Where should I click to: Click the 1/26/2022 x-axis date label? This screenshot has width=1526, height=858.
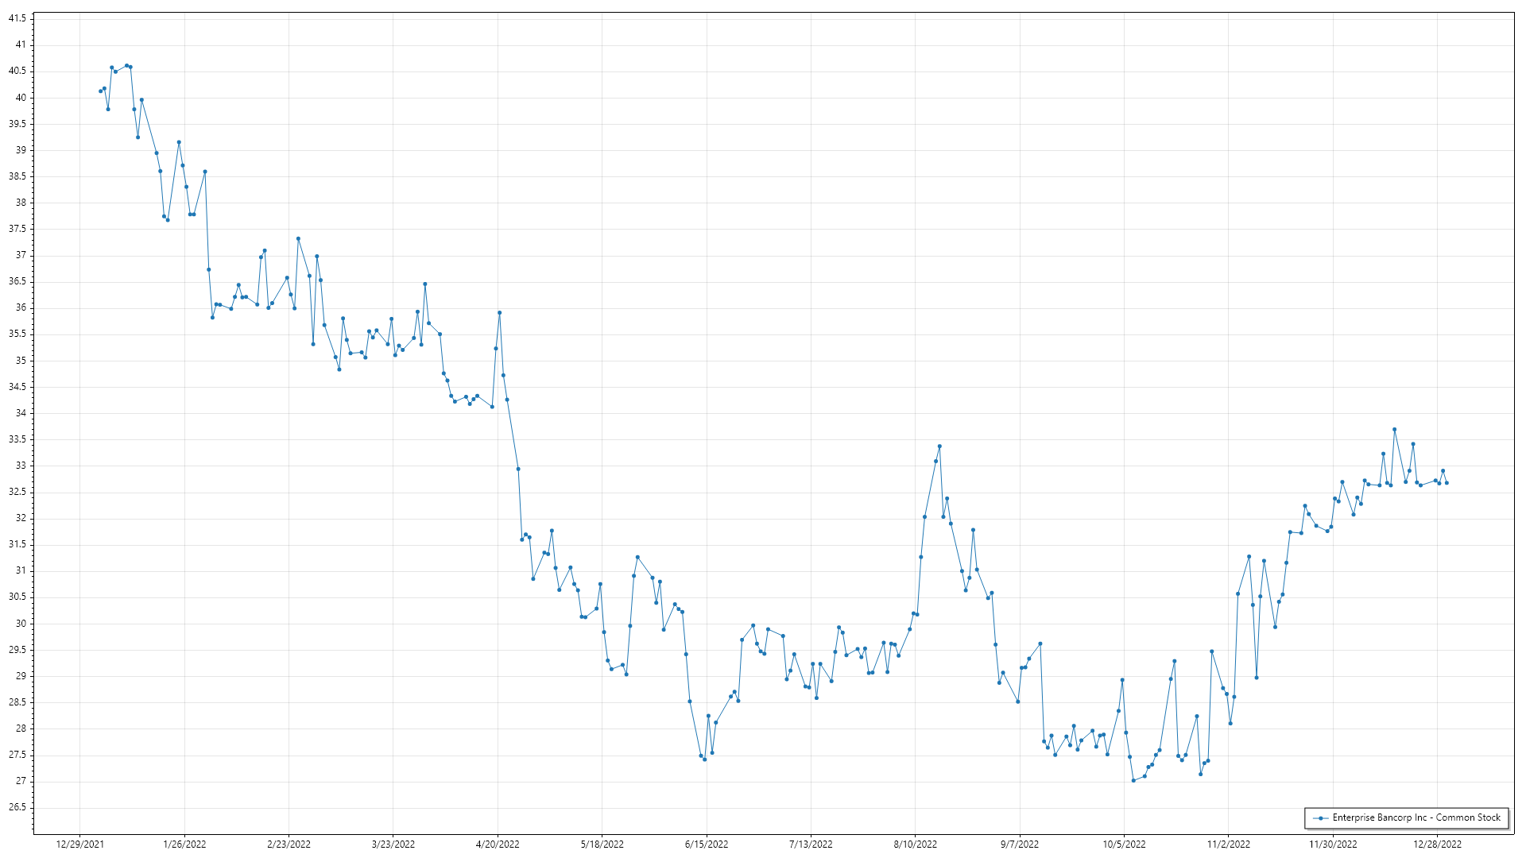point(184,844)
